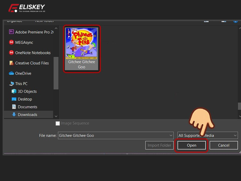Image resolution: width=241 pixels, height=181 pixels.
Task: Open the All Supported Media dropdown
Action: (x=207, y=135)
